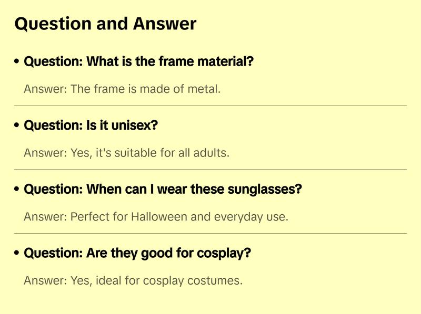Select the frame material question

click(x=139, y=62)
